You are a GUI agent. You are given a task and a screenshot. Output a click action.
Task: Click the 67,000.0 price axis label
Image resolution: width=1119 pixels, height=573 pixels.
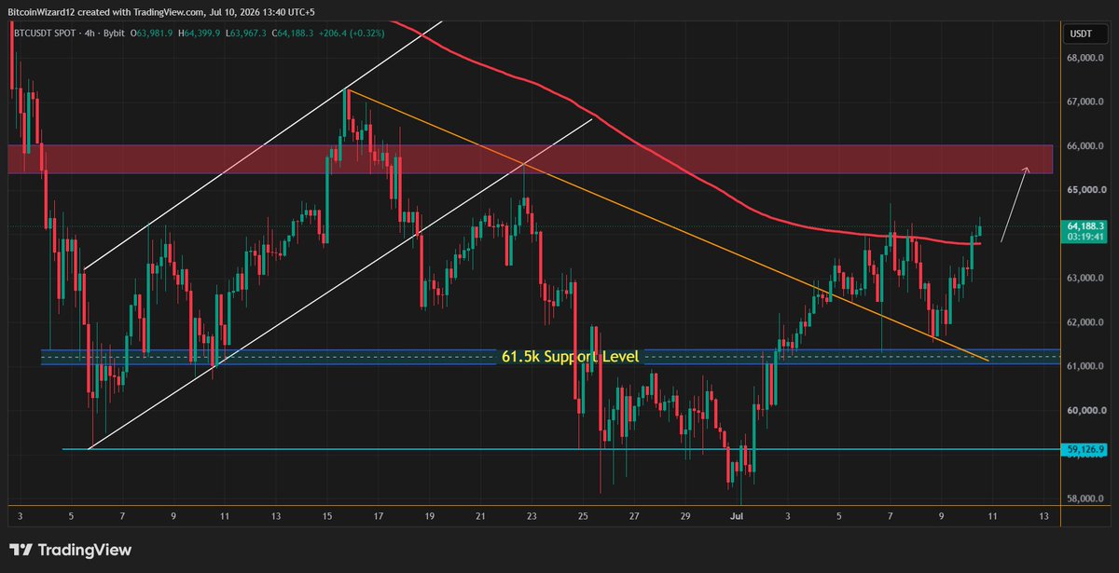[x=1085, y=102]
